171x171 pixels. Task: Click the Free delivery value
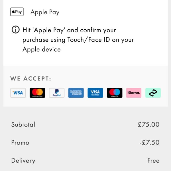pos(153,160)
